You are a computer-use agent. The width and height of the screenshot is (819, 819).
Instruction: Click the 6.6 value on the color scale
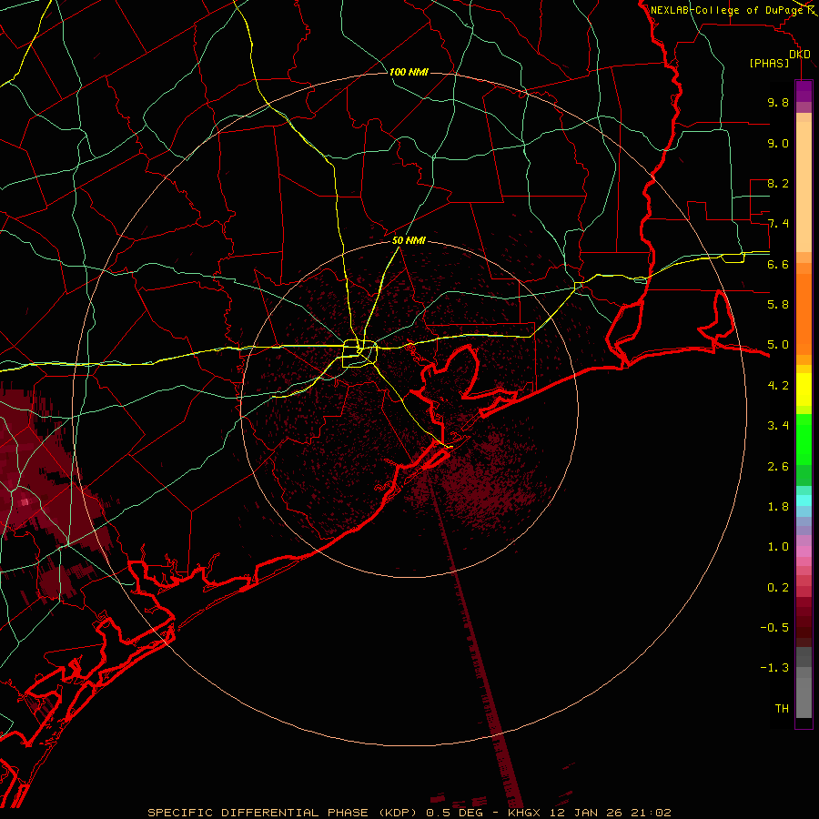pyautogui.click(x=778, y=264)
